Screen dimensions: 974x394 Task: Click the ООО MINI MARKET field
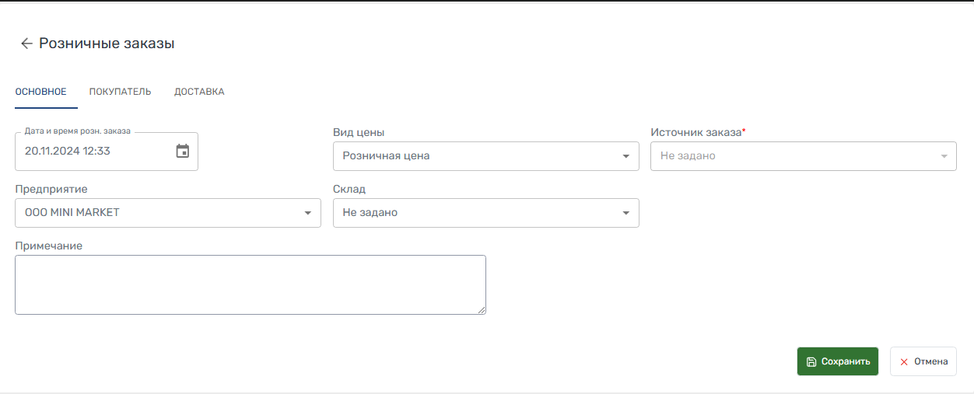tap(156, 213)
